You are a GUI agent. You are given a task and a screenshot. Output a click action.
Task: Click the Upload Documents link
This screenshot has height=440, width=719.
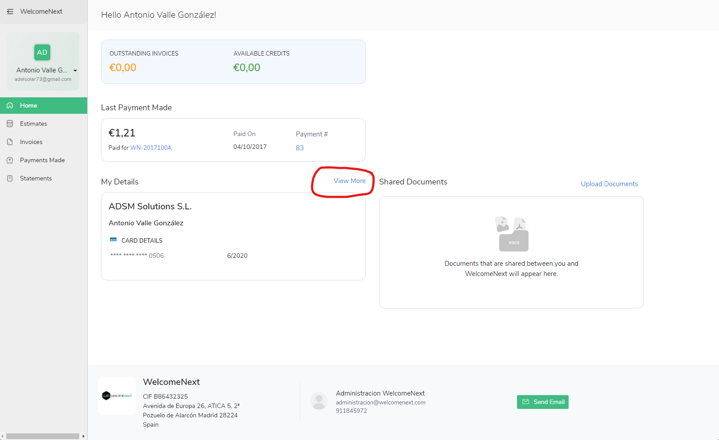click(x=609, y=184)
